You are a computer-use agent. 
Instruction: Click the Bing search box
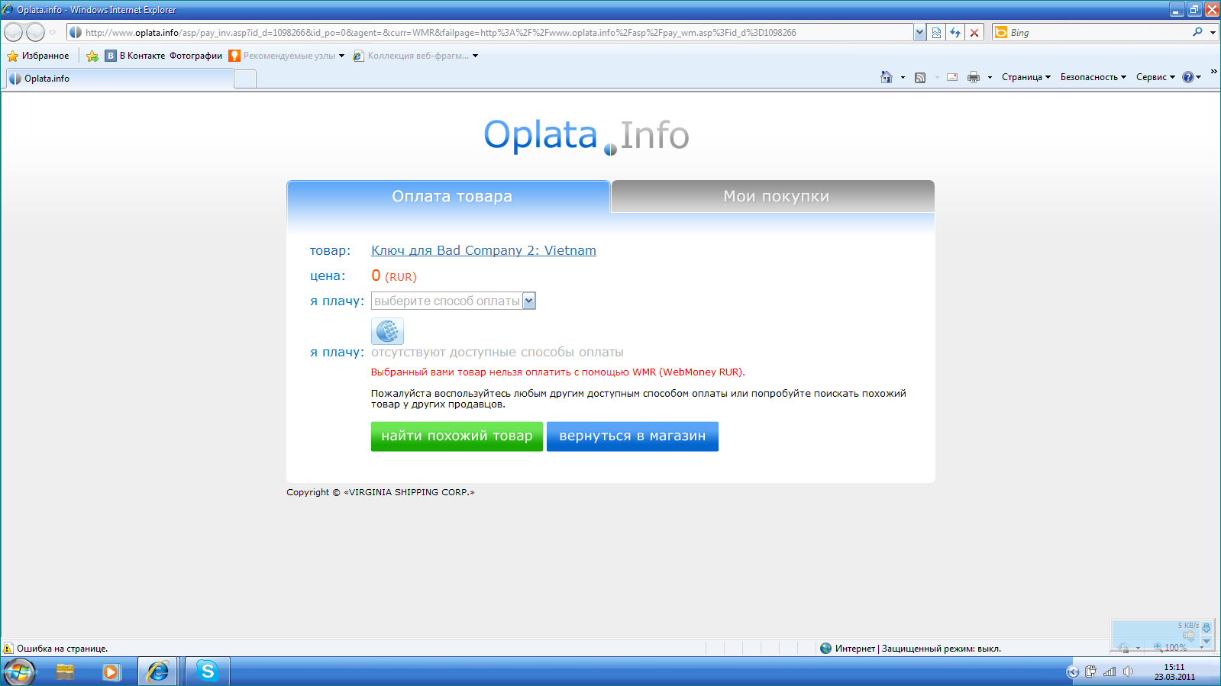pos(1098,33)
